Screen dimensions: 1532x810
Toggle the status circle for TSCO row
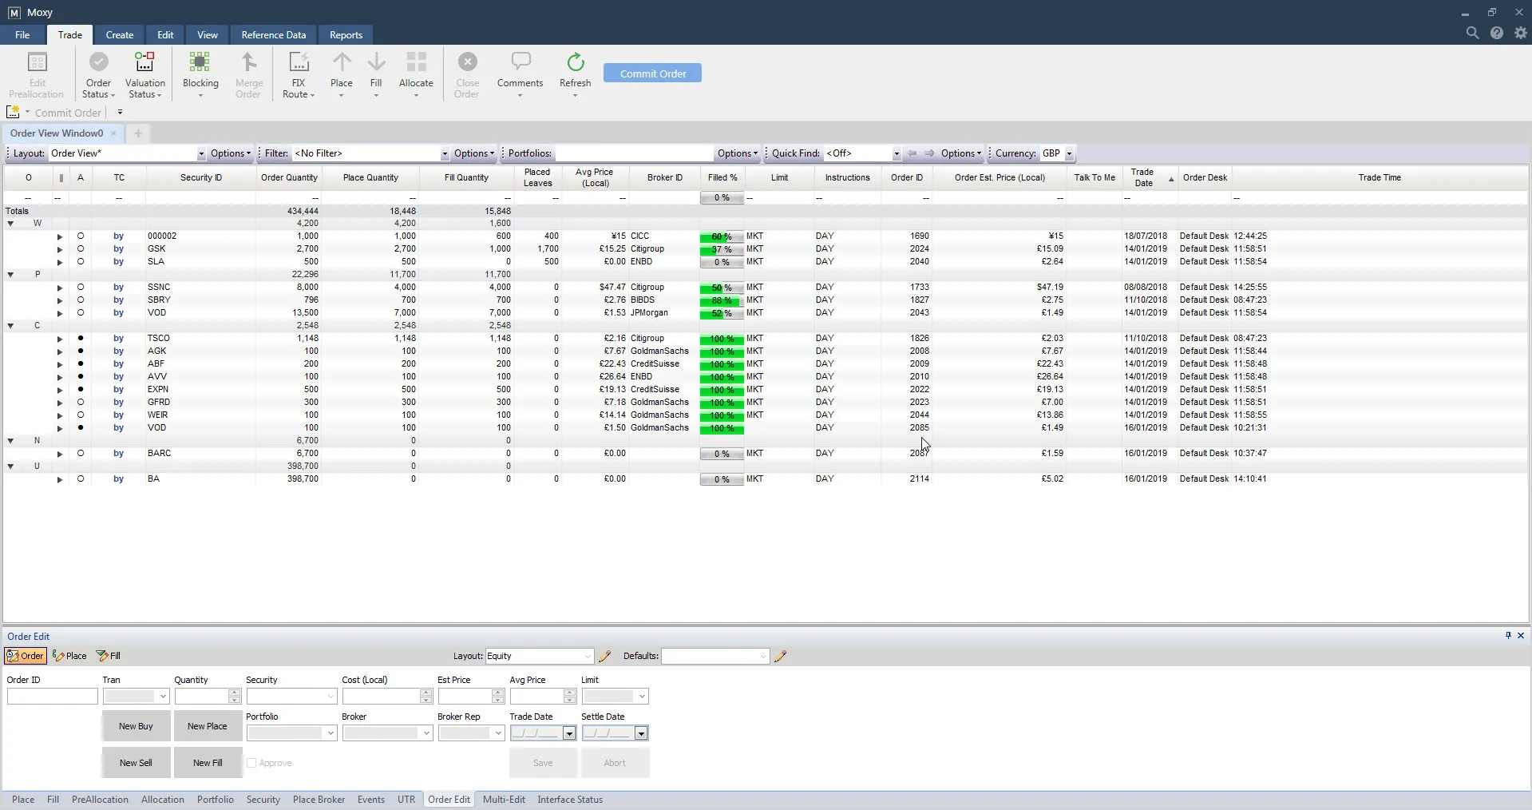click(x=81, y=339)
